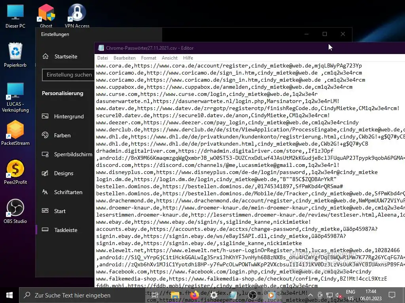Click the Farben palette icon in sidebar
Image resolution: width=405 pixels, height=303 pixels.
[45, 135]
